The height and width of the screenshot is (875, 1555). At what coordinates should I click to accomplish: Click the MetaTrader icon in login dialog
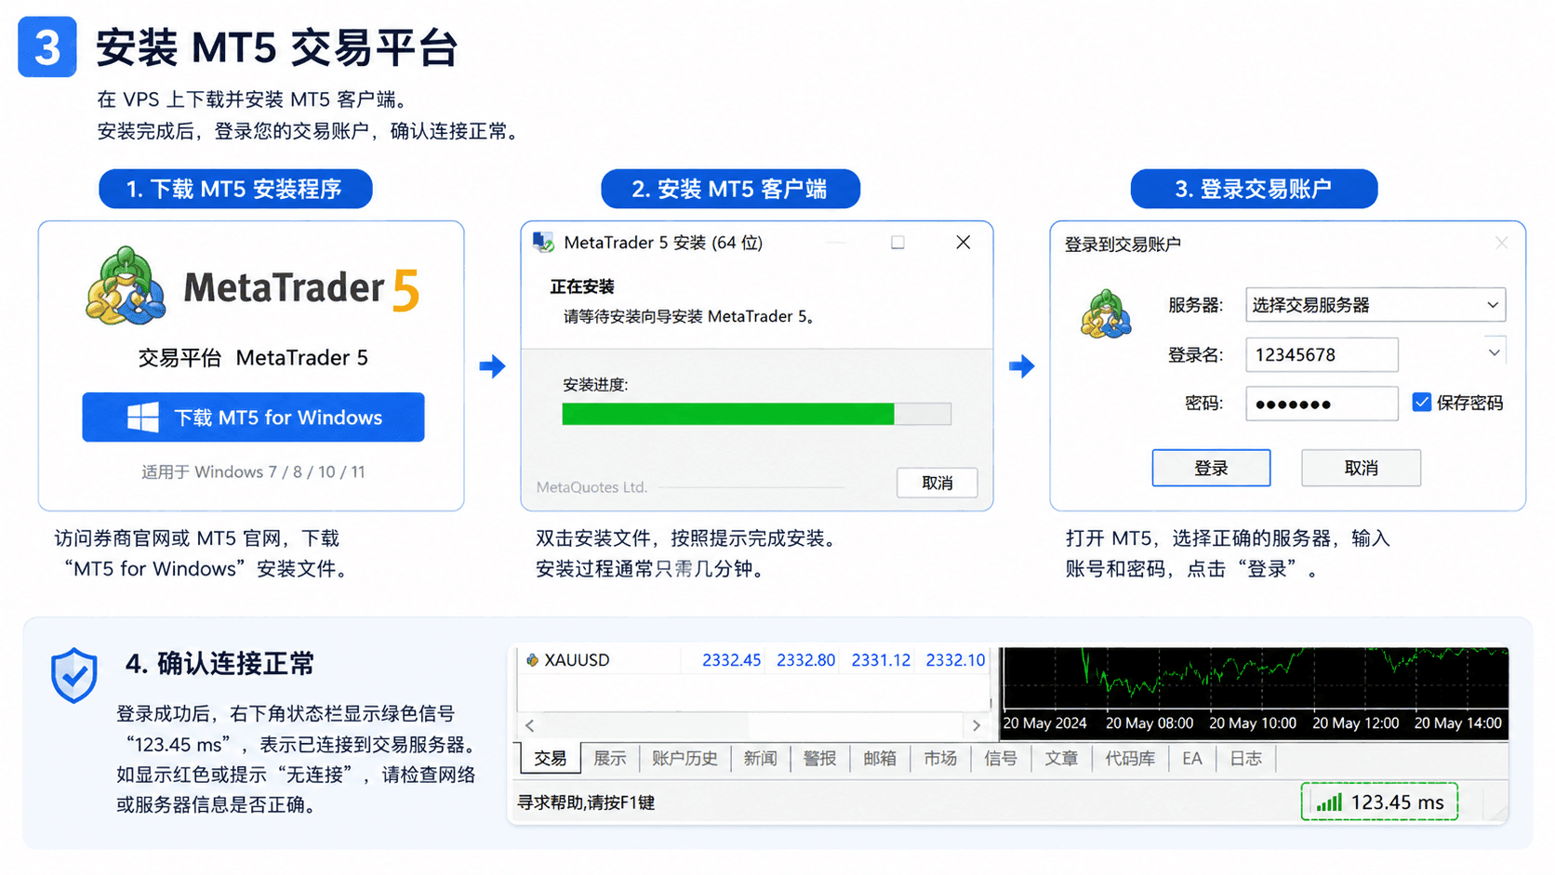pyautogui.click(x=1106, y=313)
